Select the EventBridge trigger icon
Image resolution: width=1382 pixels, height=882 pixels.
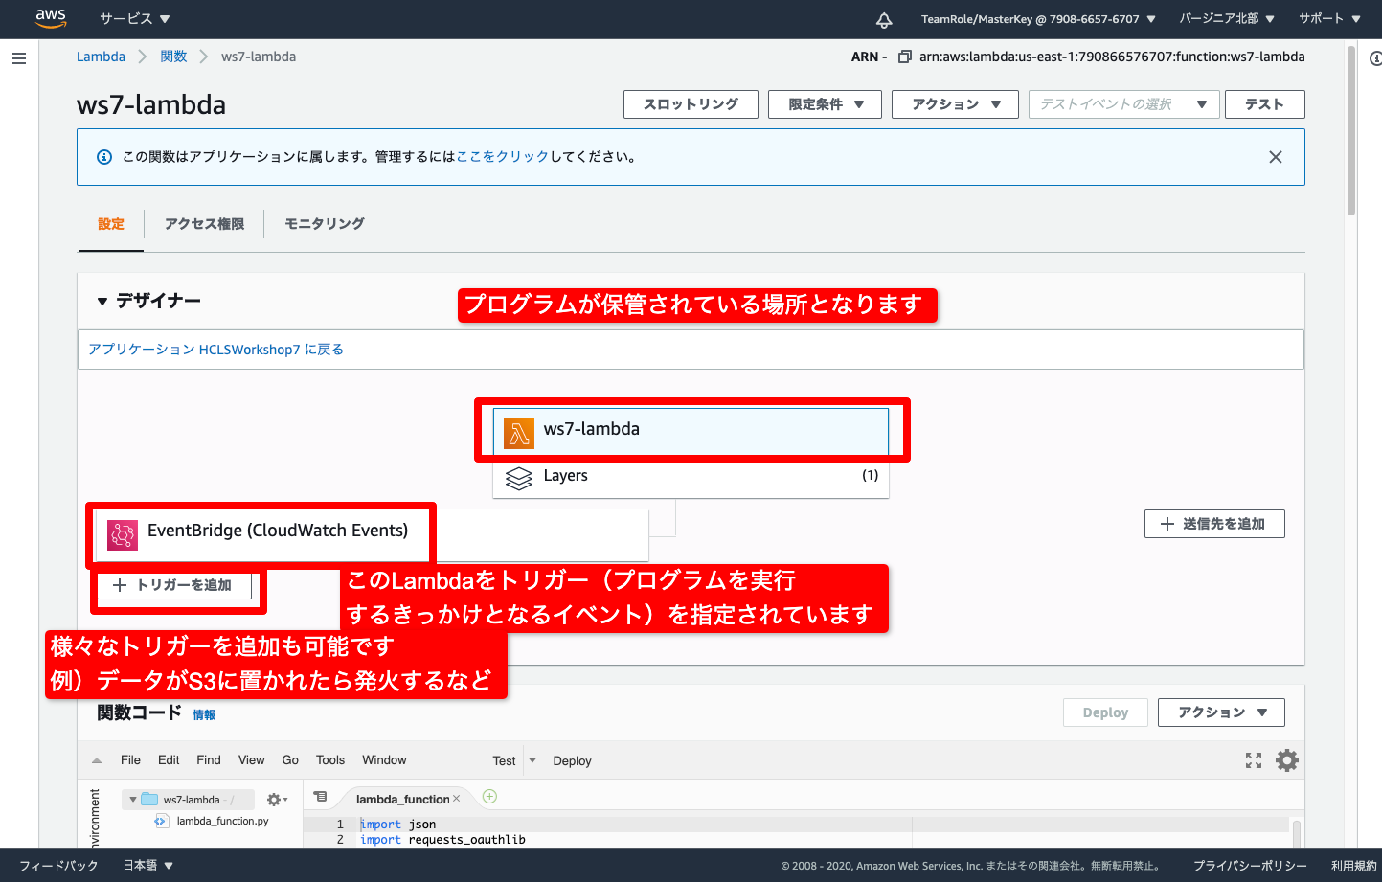click(x=123, y=533)
